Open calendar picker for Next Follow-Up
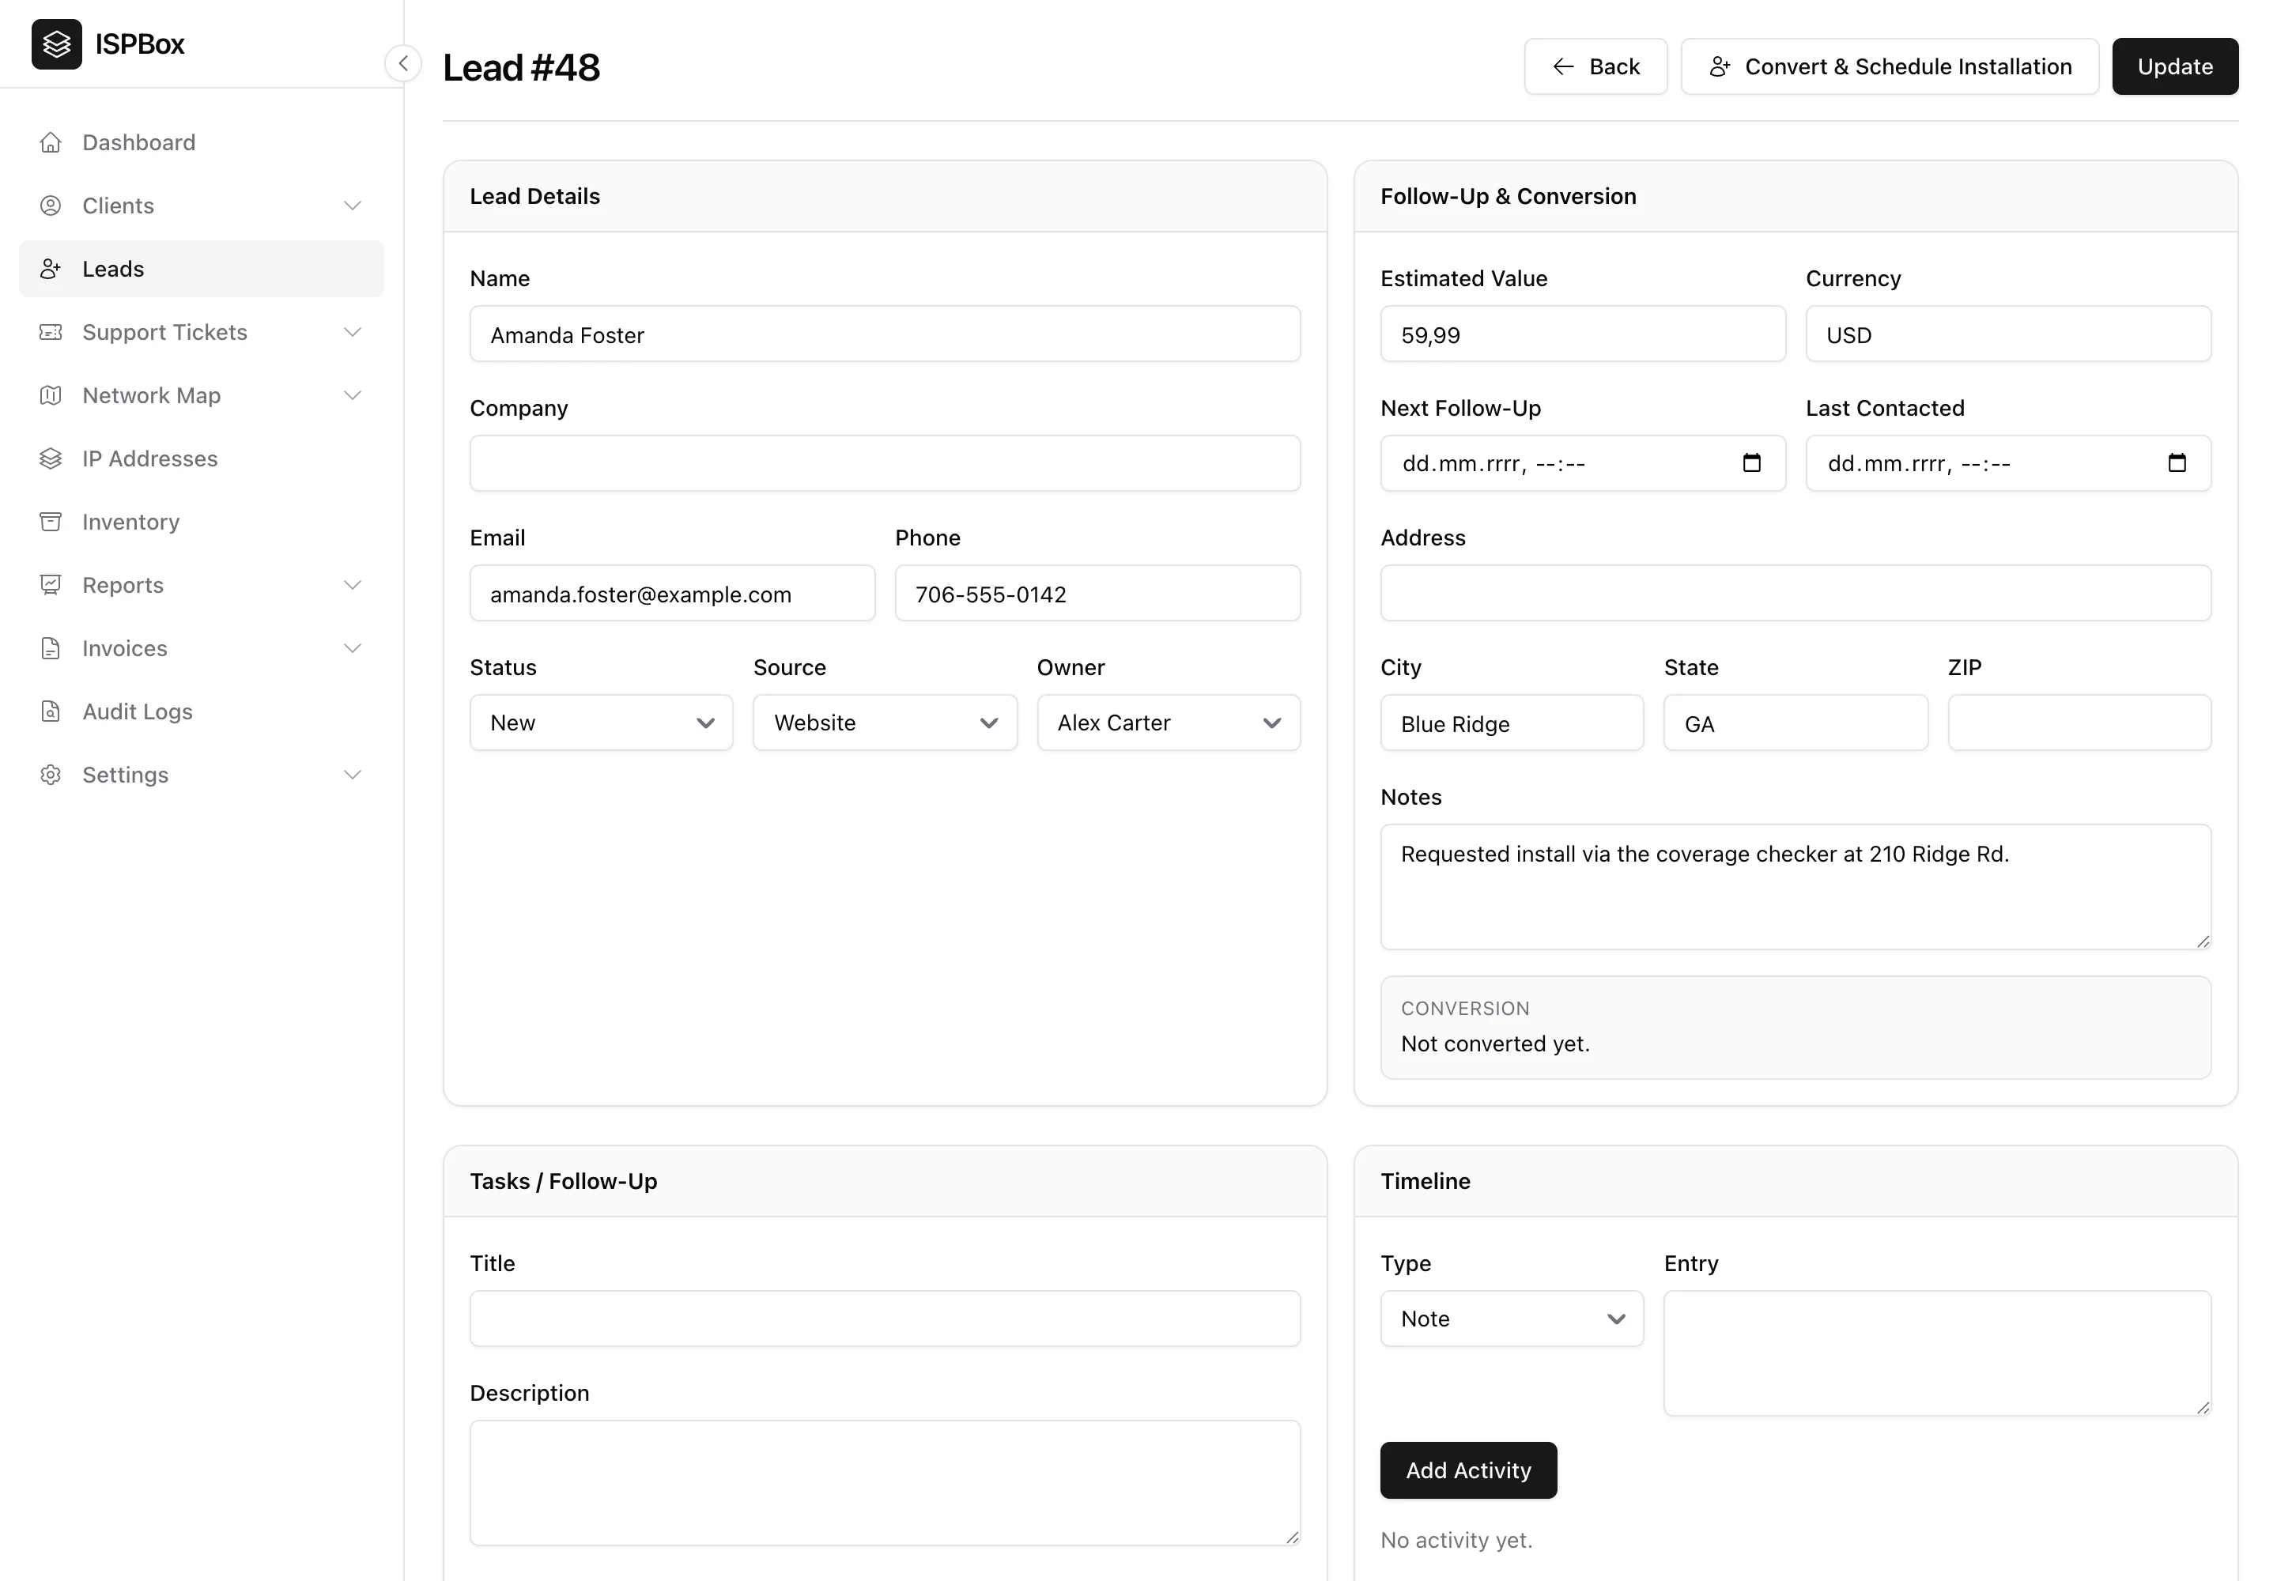2277x1581 pixels. [1751, 463]
